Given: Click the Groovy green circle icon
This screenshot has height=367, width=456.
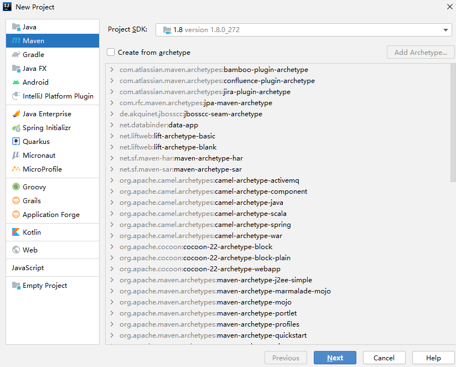Looking at the screenshot, I should click(16, 187).
